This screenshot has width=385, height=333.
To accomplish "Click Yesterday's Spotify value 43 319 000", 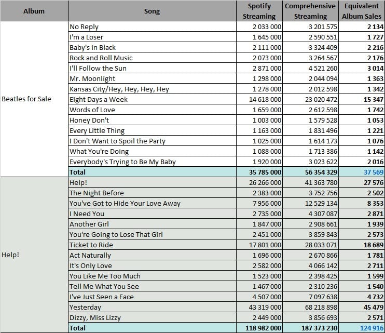I will click(x=259, y=307).
